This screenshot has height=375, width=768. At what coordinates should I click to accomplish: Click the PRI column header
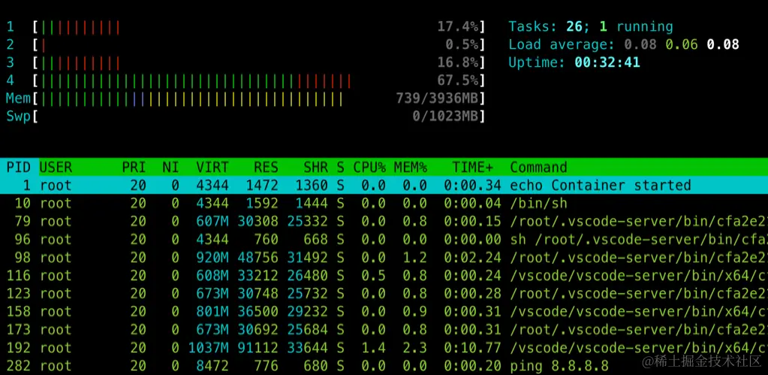tap(134, 167)
